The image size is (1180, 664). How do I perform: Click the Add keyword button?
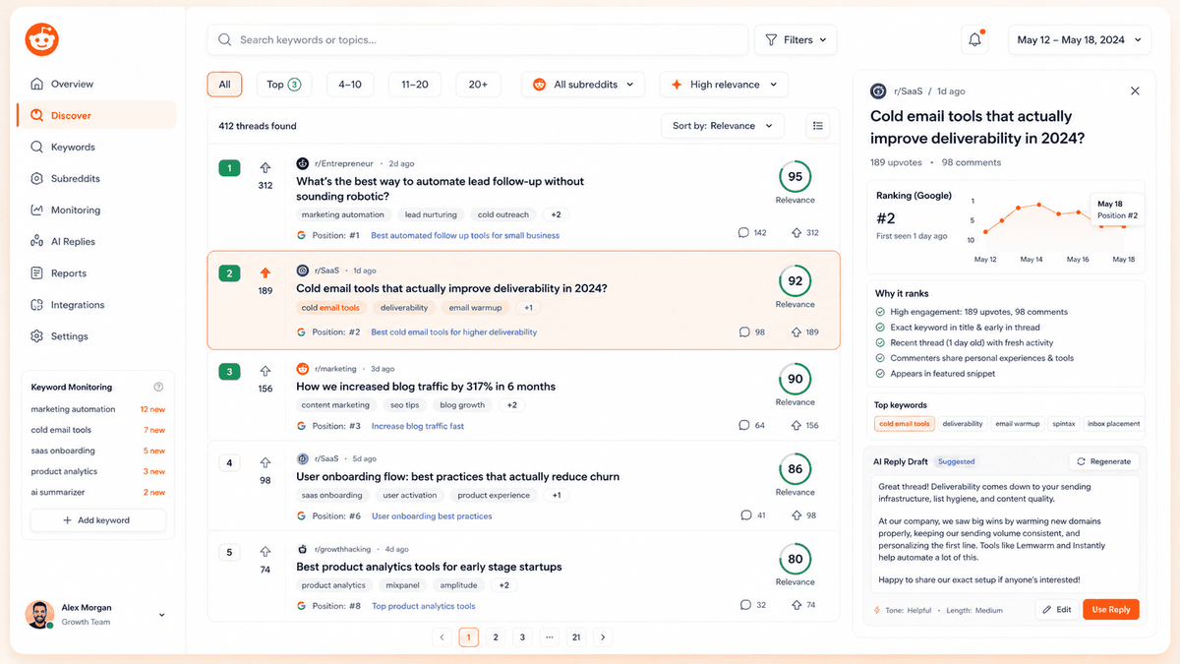[x=97, y=520]
